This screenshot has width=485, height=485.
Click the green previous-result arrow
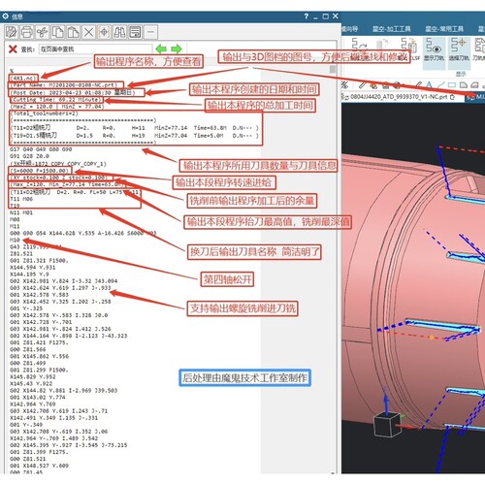(161, 49)
